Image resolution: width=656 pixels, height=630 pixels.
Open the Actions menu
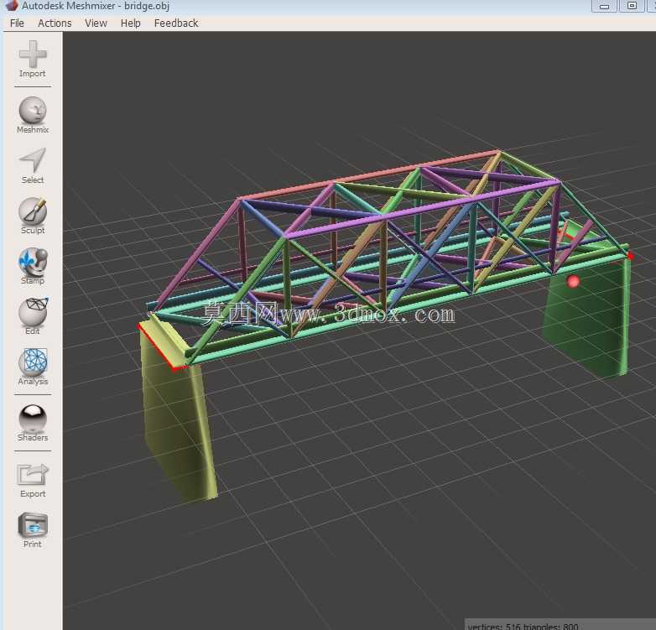(x=55, y=23)
